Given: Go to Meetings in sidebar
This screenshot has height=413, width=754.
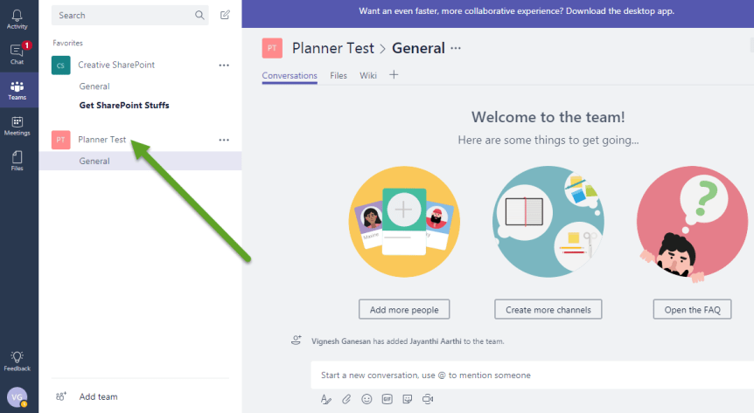Looking at the screenshot, I should coord(17,126).
